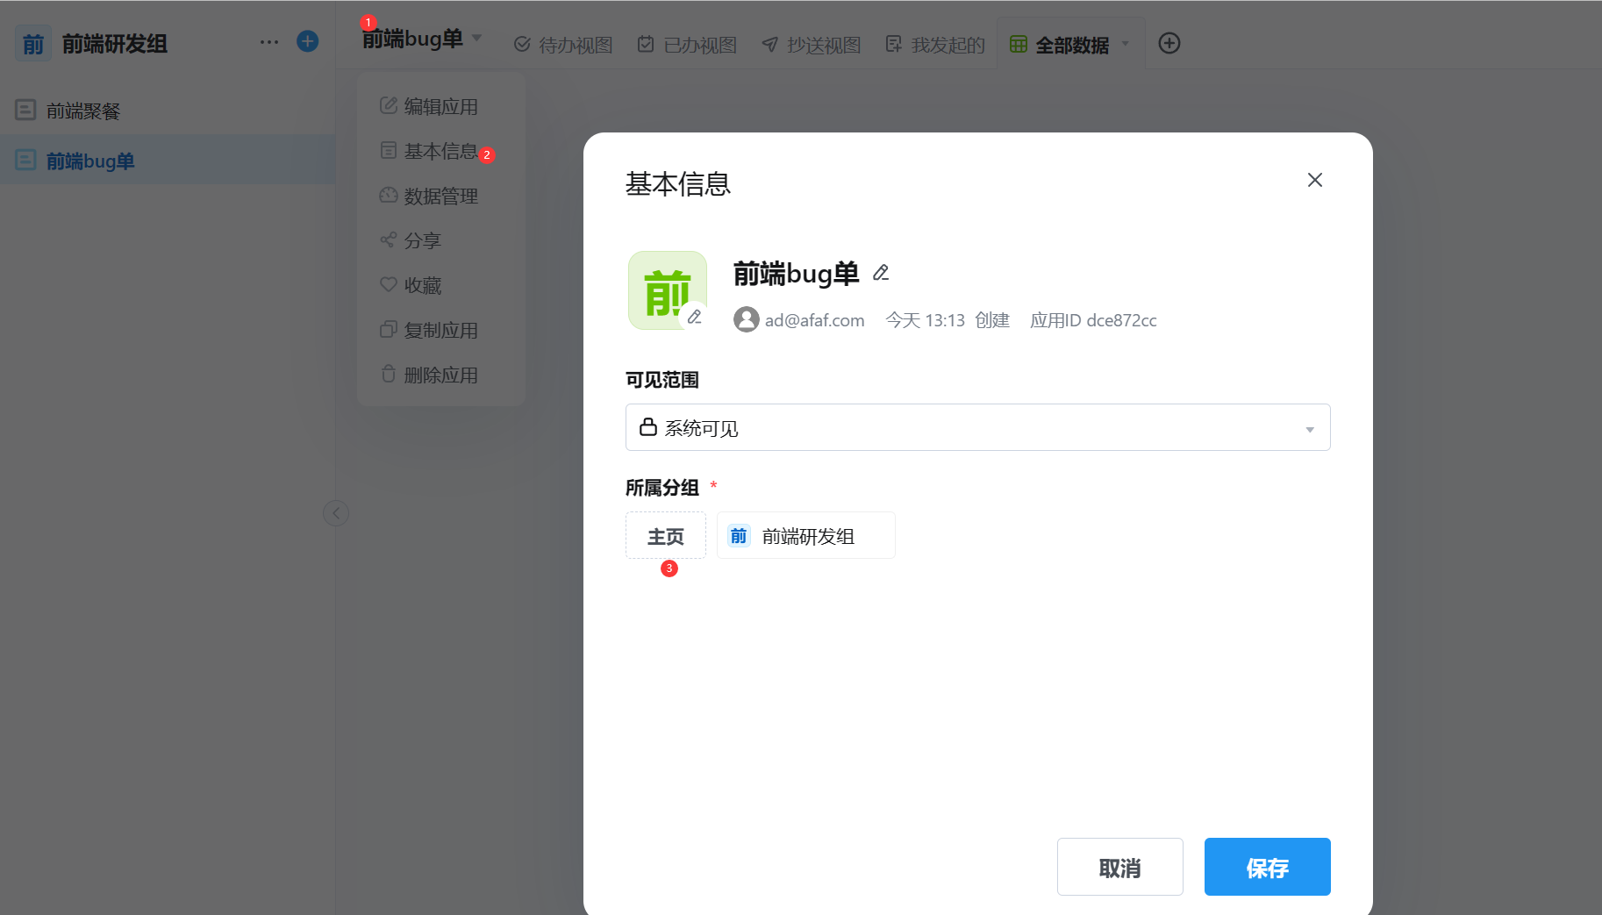1602x915 pixels.
Task: Select the 前端研发组 group chip
Action: coord(805,535)
